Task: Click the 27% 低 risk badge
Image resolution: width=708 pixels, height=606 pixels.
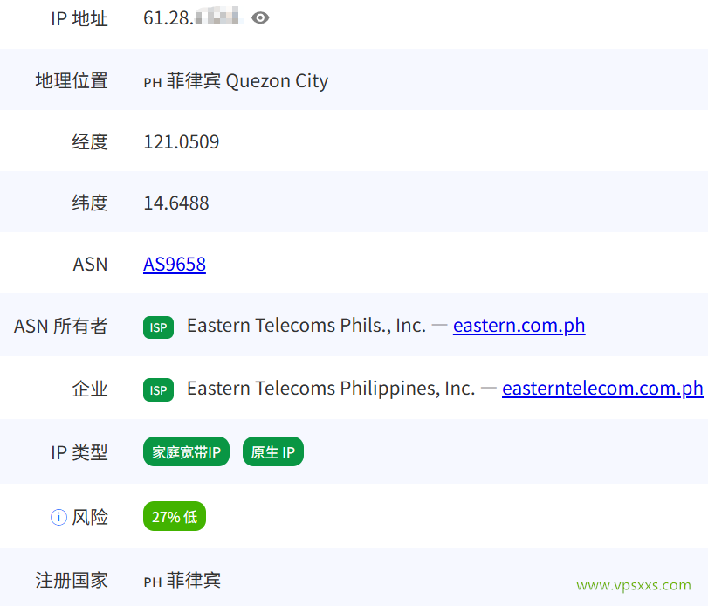Action: click(x=175, y=516)
